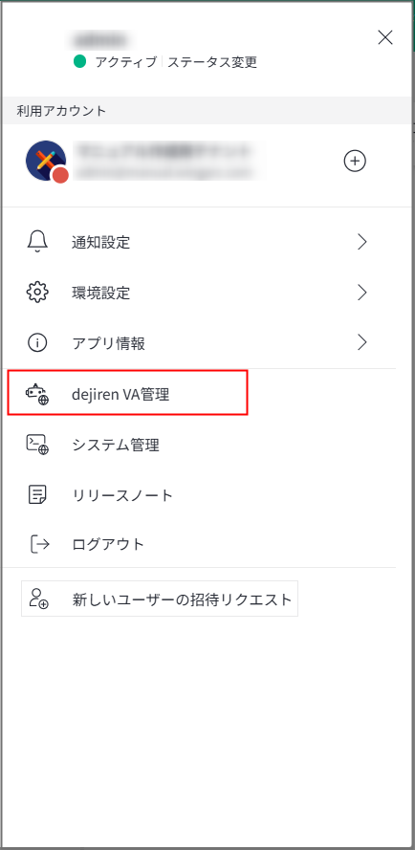Expand 環境設定 with its chevron arrow
415x850 pixels.
click(361, 293)
